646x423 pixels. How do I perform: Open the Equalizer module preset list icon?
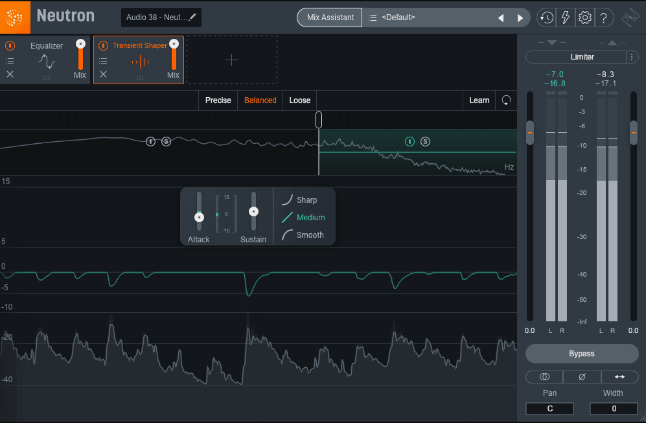point(10,61)
